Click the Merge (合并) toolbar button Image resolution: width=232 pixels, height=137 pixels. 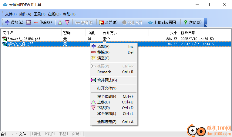pos(108,22)
